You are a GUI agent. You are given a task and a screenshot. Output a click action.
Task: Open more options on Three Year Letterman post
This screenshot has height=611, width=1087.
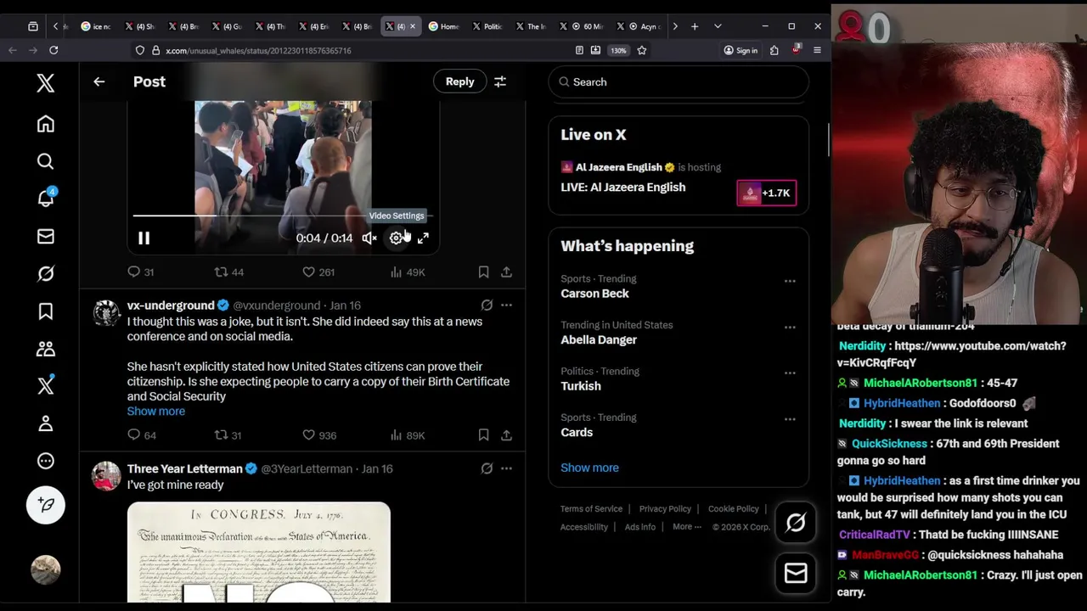click(x=506, y=468)
